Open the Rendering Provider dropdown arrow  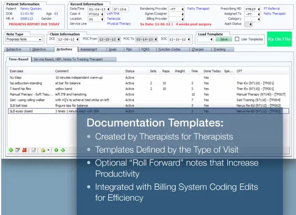(x=182, y=9)
